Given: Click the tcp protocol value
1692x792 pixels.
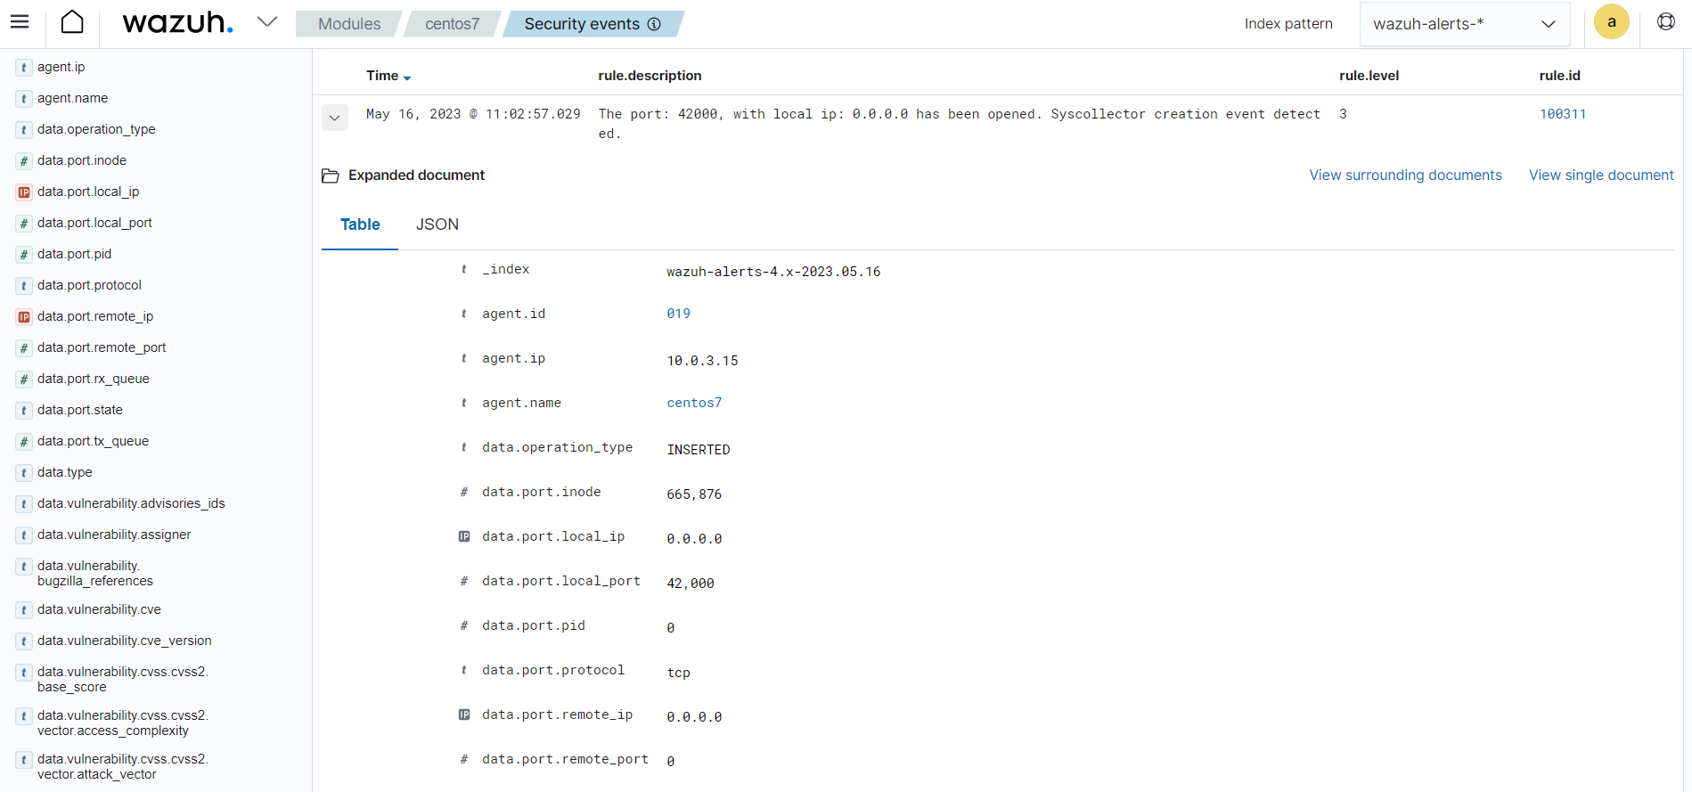Looking at the screenshot, I should pos(678,673).
